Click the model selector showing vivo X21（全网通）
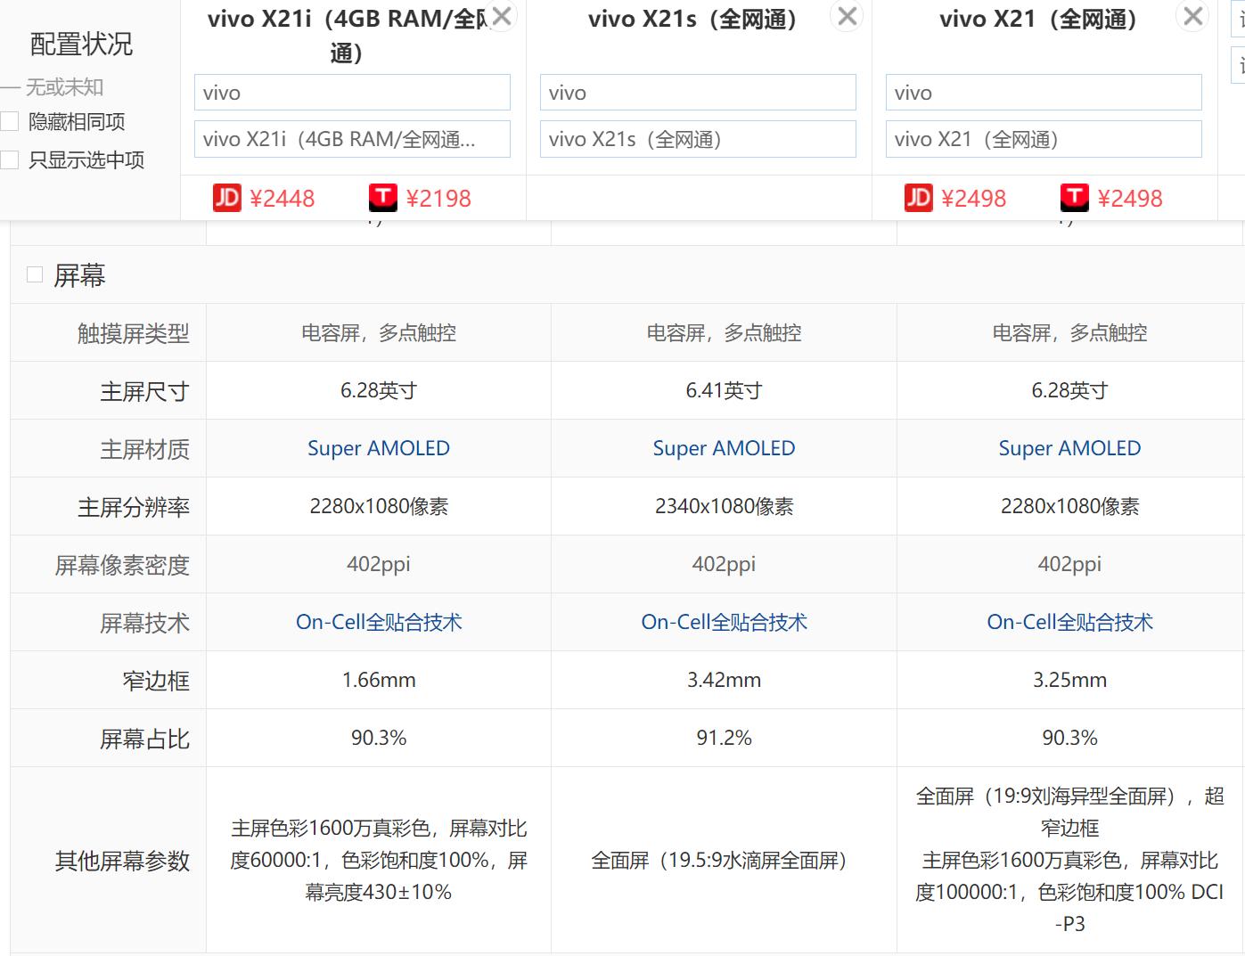Screen dimensions: 1245x956 coord(1043,139)
